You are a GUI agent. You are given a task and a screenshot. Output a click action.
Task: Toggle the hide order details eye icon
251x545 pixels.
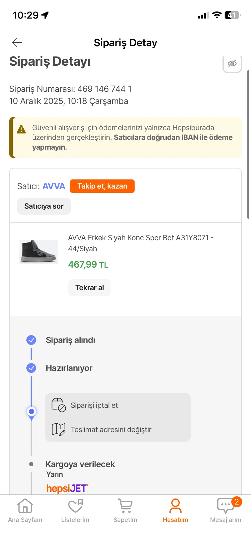(232, 64)
